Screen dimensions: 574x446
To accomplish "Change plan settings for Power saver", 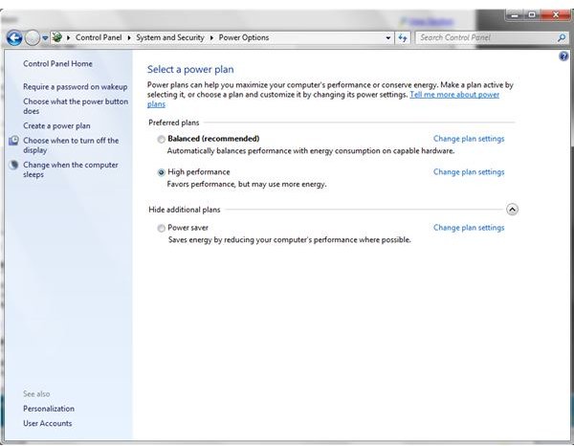I will pos(469,228).
